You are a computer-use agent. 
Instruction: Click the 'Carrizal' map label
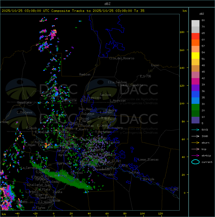[76, 173]
